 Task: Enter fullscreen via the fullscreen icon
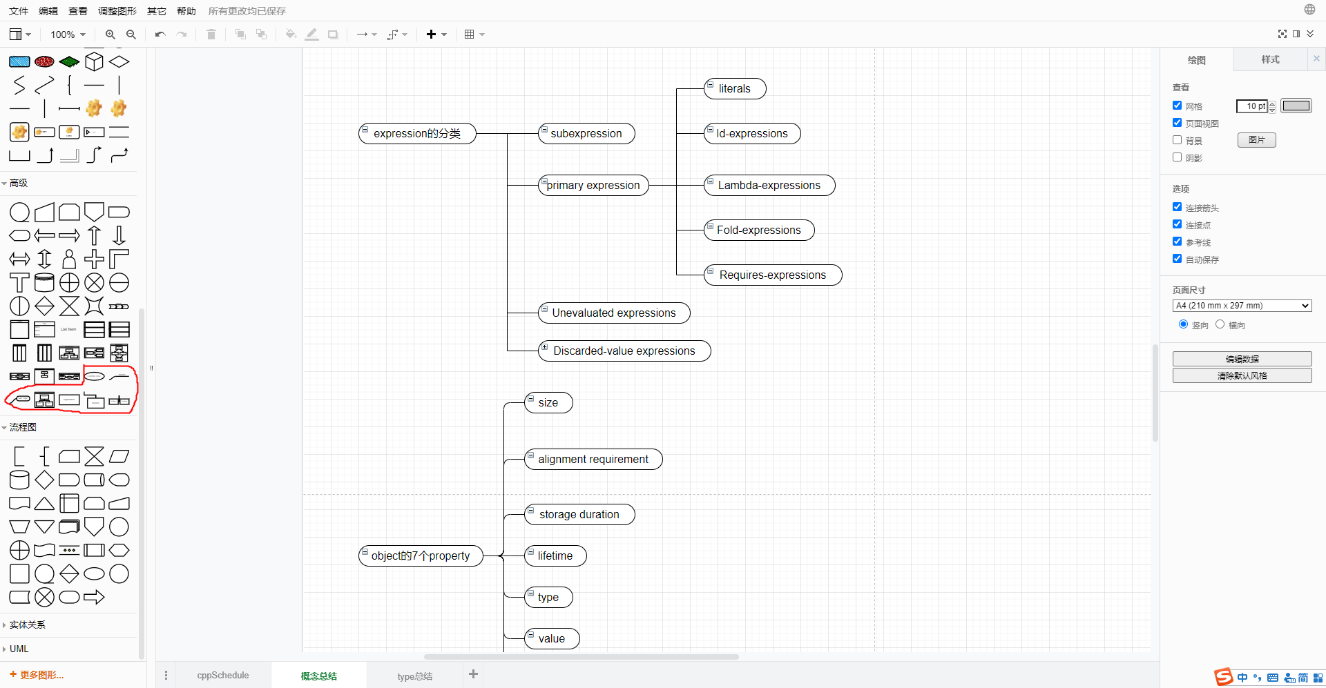[1283, 33]
